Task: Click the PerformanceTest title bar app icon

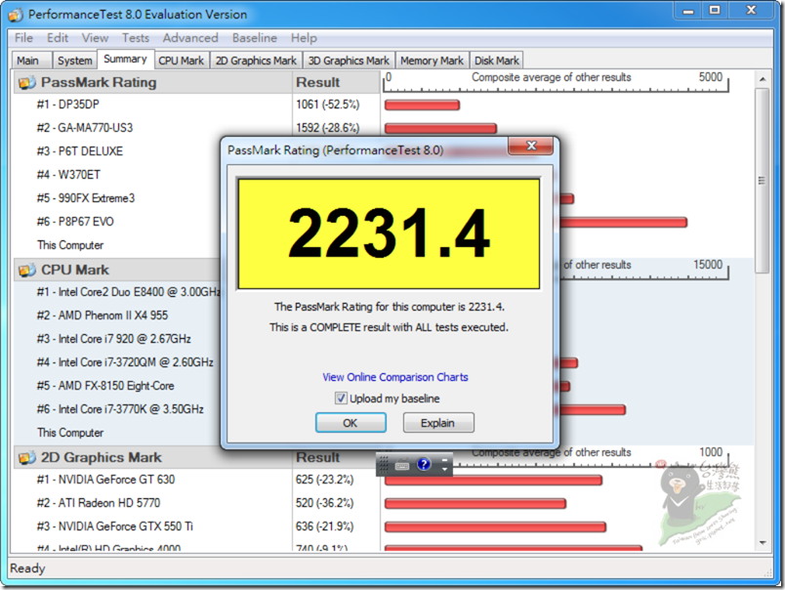Action: tap(16, 15)
